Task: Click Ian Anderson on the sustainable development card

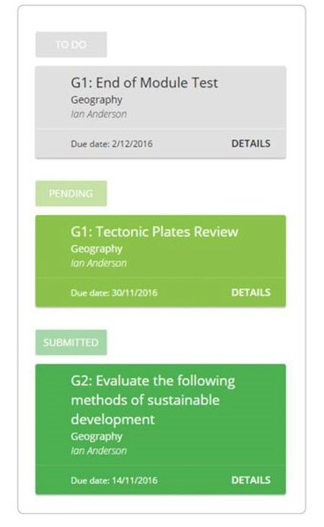Action: 99,450
